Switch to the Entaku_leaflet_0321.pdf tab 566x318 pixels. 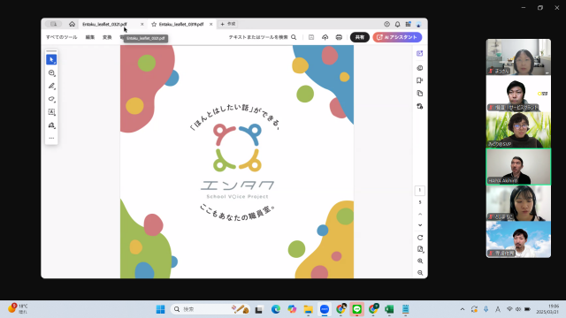click(104, 24)
